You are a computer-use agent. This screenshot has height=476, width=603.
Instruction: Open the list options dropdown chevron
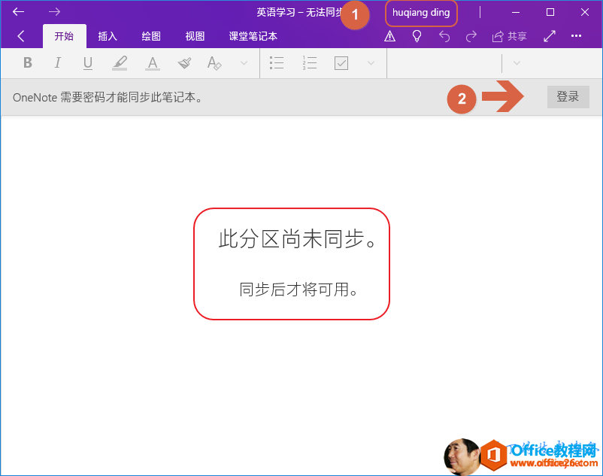[369, 63]
